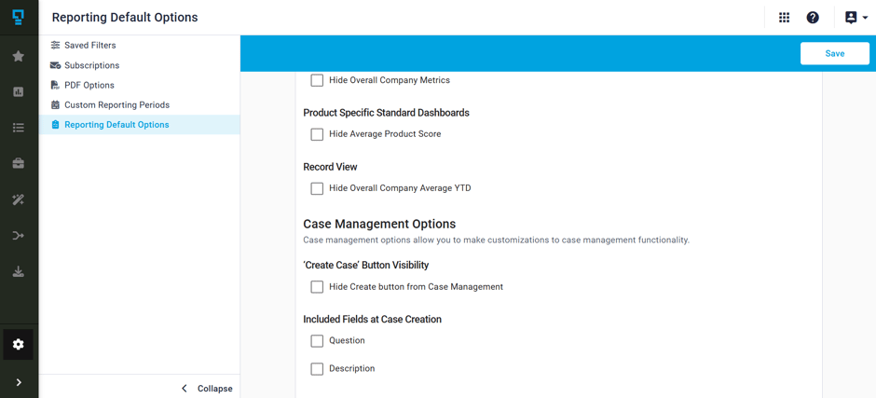This screenshot has height=398, width=876.
Task: Go to Custom Reporting Periods
Action: point(116,104)
